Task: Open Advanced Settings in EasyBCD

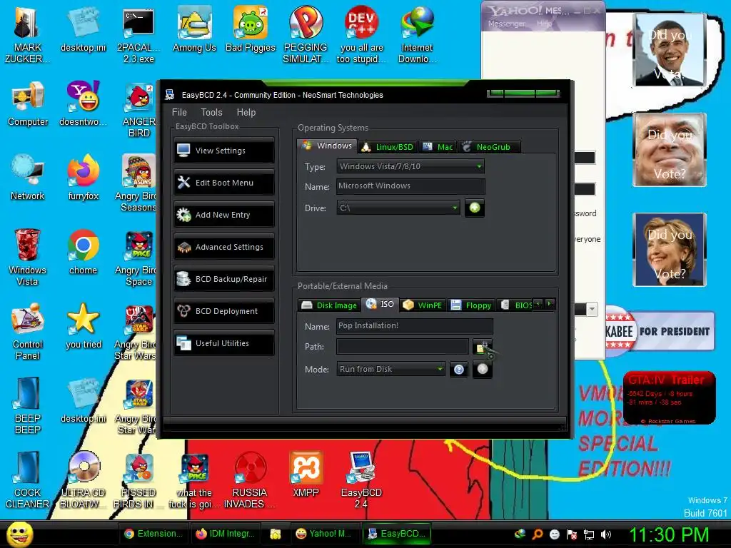Action: click(x=223, y=247)
